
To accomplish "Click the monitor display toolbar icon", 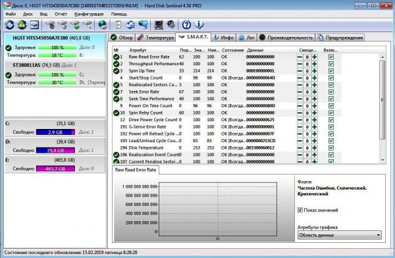I will pyautogui.click(x=159, y=25).
